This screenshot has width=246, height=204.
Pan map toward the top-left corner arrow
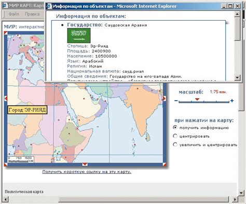click(6, 33)
